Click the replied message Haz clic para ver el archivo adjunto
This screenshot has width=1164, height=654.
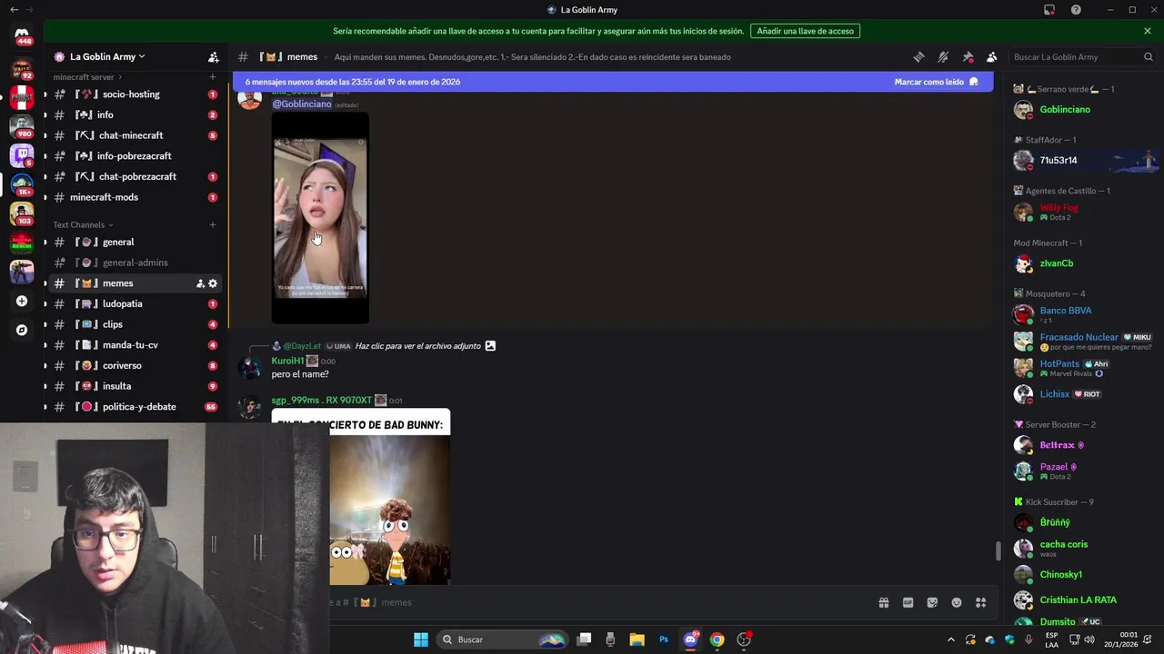click(x=417, y=346)
